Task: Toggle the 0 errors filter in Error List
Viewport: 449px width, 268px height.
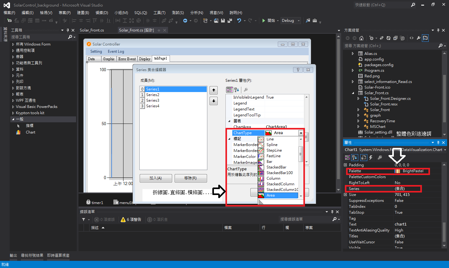Action: (x=104, y=220)
